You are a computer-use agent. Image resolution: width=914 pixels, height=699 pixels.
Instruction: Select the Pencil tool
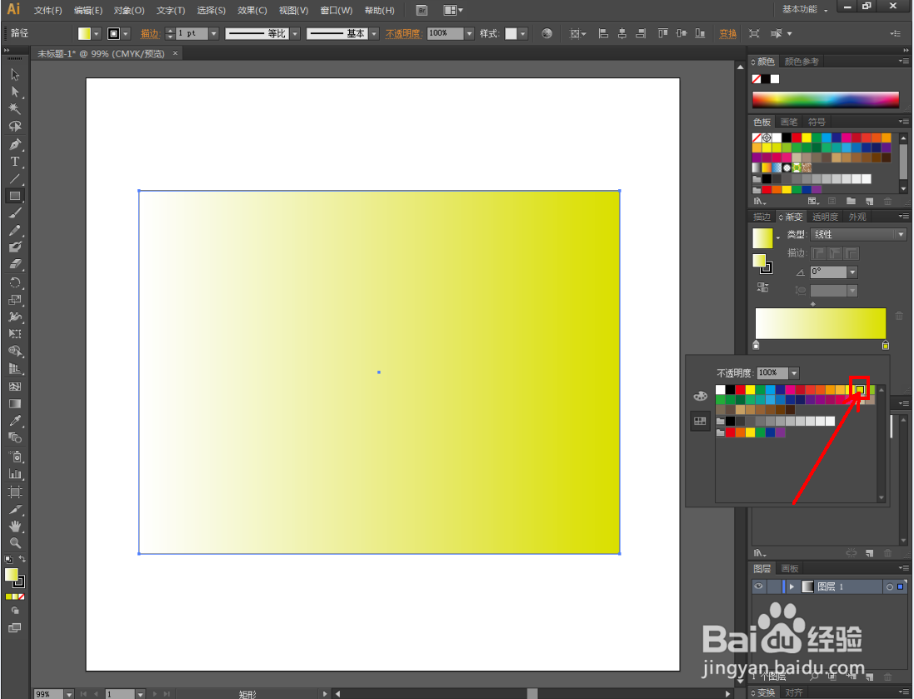[15, 230]
